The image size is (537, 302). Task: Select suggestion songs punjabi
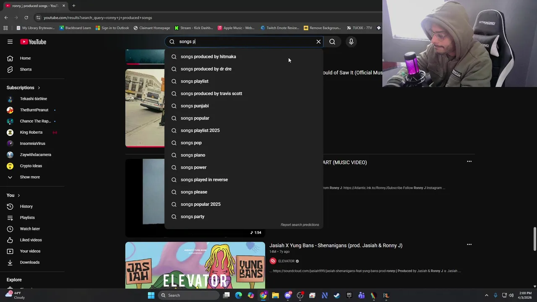coord(244,106)
